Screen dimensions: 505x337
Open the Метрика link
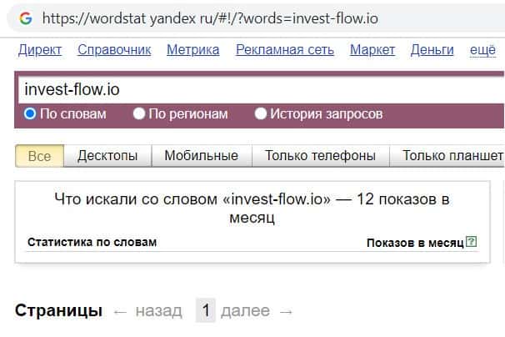(x=193, y=50)
